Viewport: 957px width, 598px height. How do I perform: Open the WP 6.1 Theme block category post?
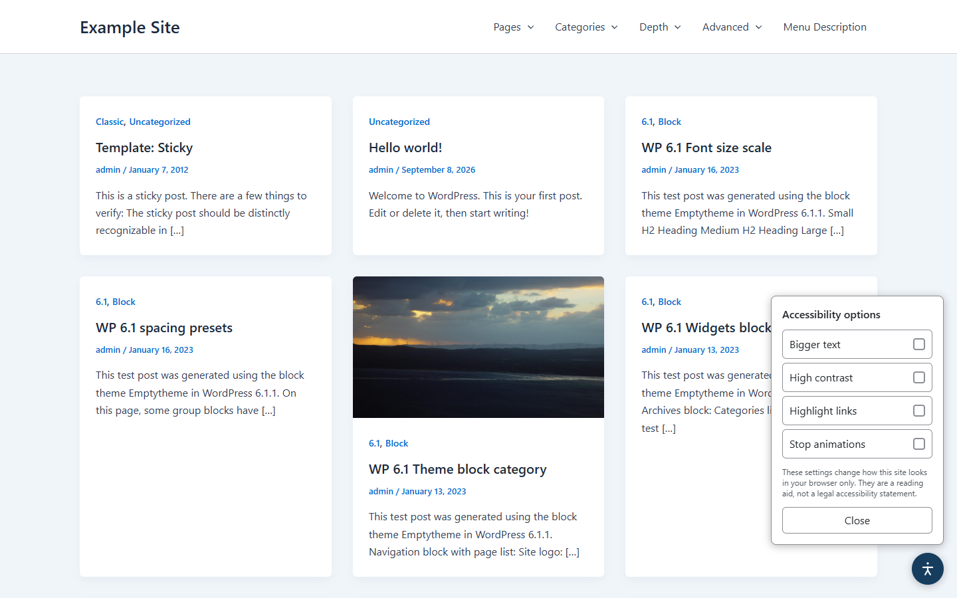[x=458, y=469]
